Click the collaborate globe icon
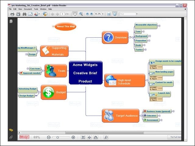195x146 pixels. click(45, 14)
